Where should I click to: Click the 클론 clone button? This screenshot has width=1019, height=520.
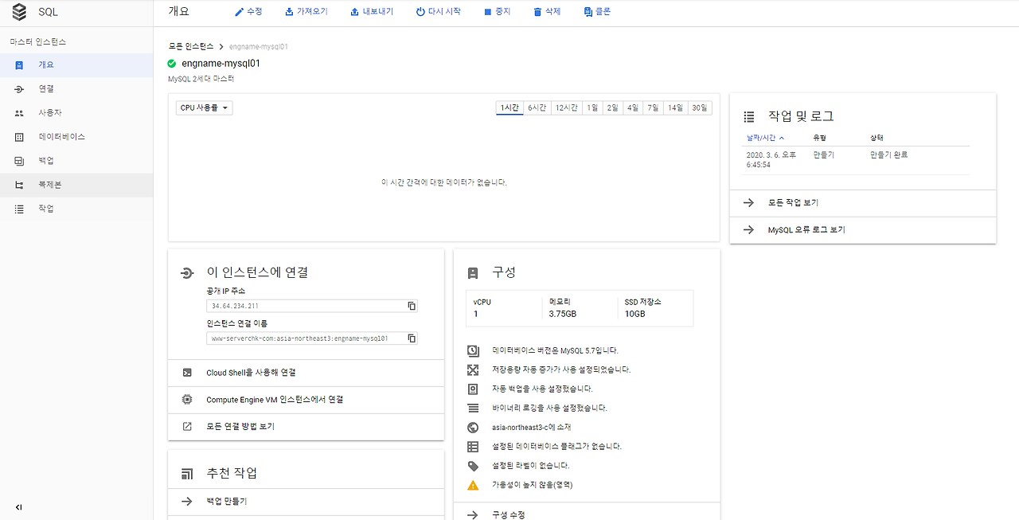[597, 12]
